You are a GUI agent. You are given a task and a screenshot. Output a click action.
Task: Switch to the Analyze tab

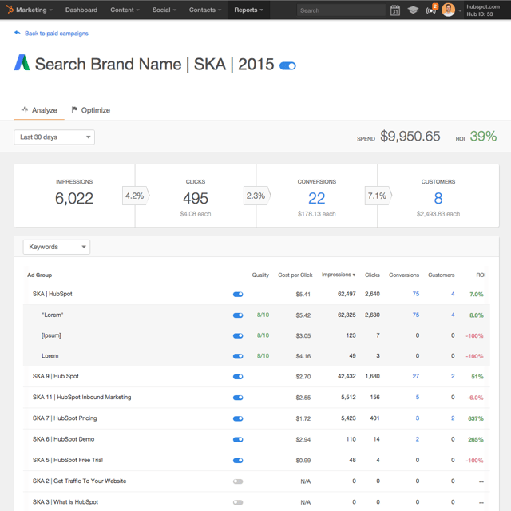(38, 110)
